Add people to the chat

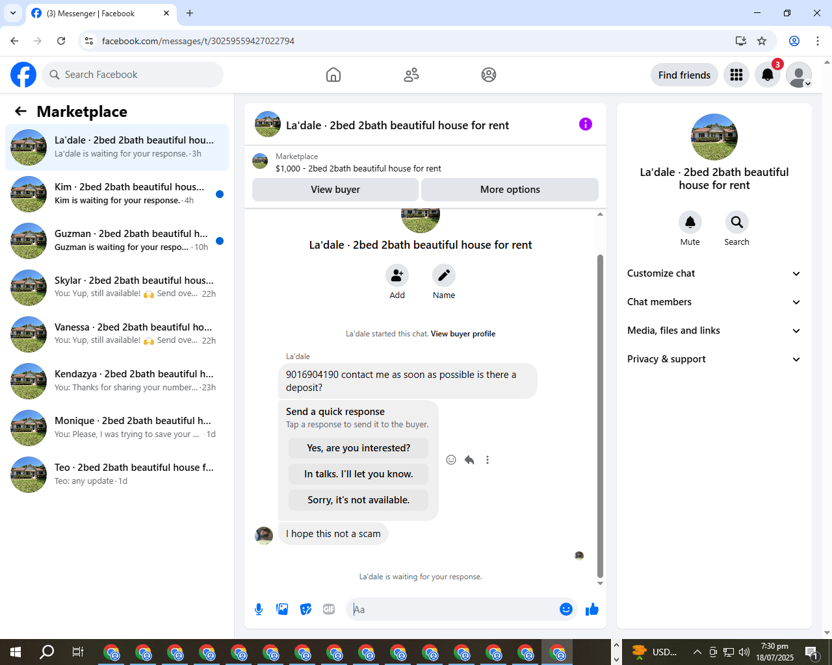pyautogui.click(x=397, y=275)
